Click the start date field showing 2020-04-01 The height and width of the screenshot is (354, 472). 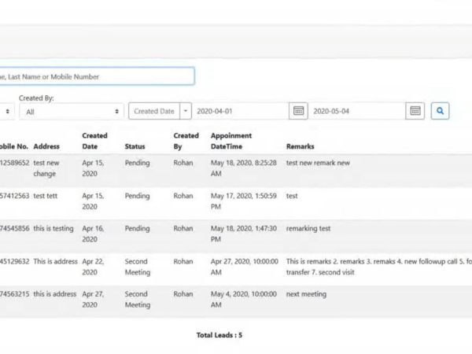coord(240,112)
